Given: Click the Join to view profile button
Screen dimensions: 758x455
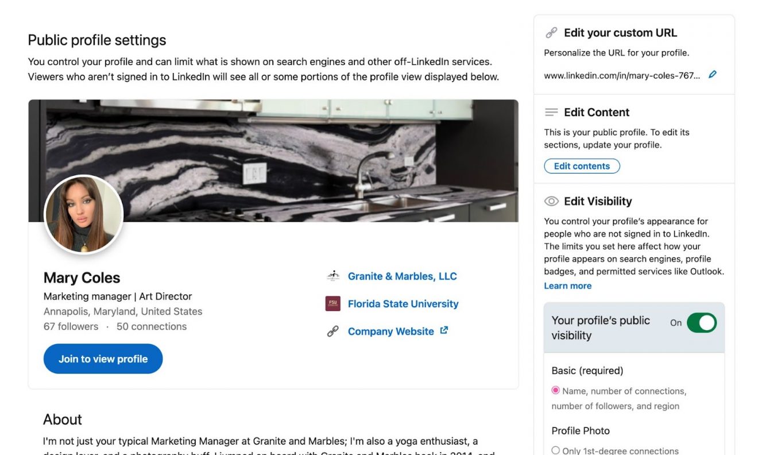Looking at the screenshot, I should pyautogui.click(x=103, y=358).
